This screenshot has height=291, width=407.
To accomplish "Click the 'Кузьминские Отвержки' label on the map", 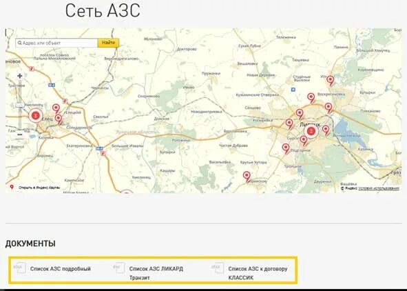I will point(258,95).
